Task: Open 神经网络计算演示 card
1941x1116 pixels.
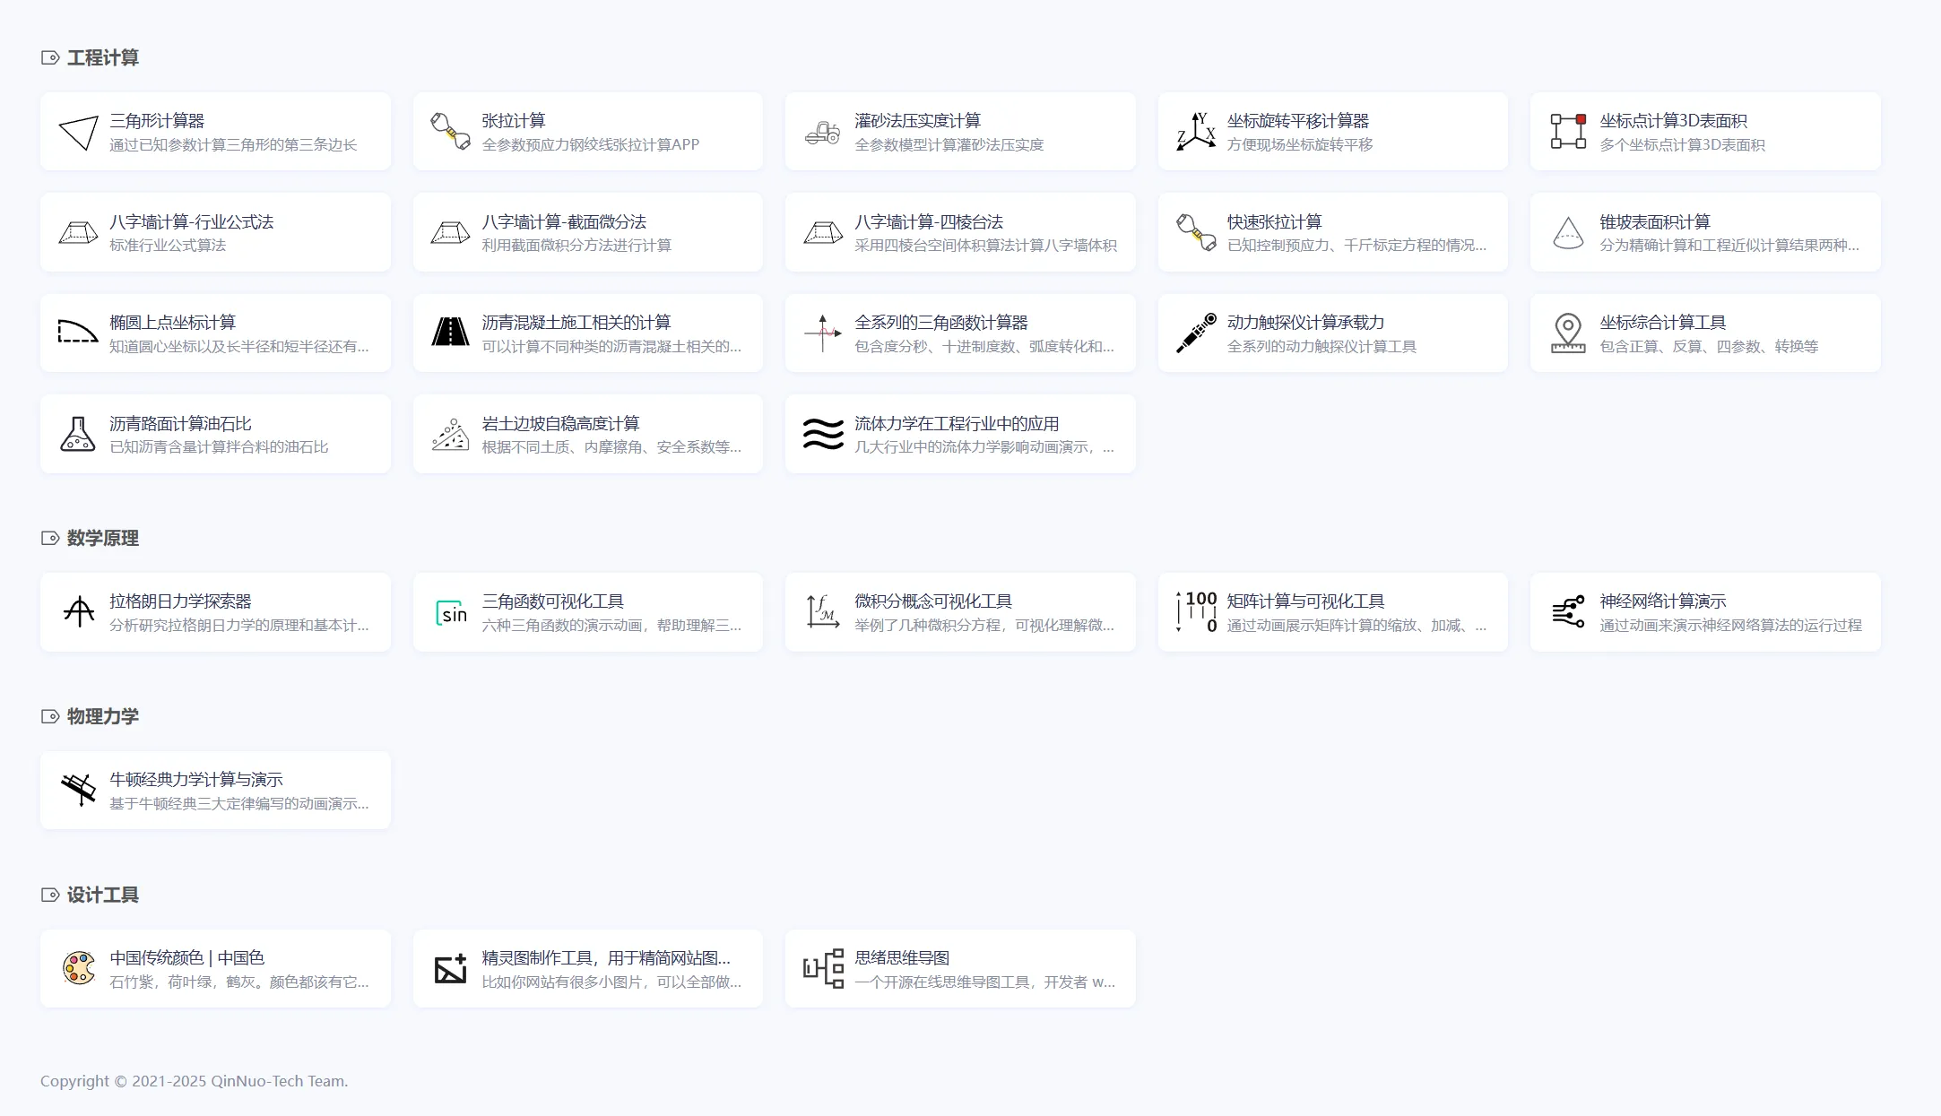Action: point(1662,601)
